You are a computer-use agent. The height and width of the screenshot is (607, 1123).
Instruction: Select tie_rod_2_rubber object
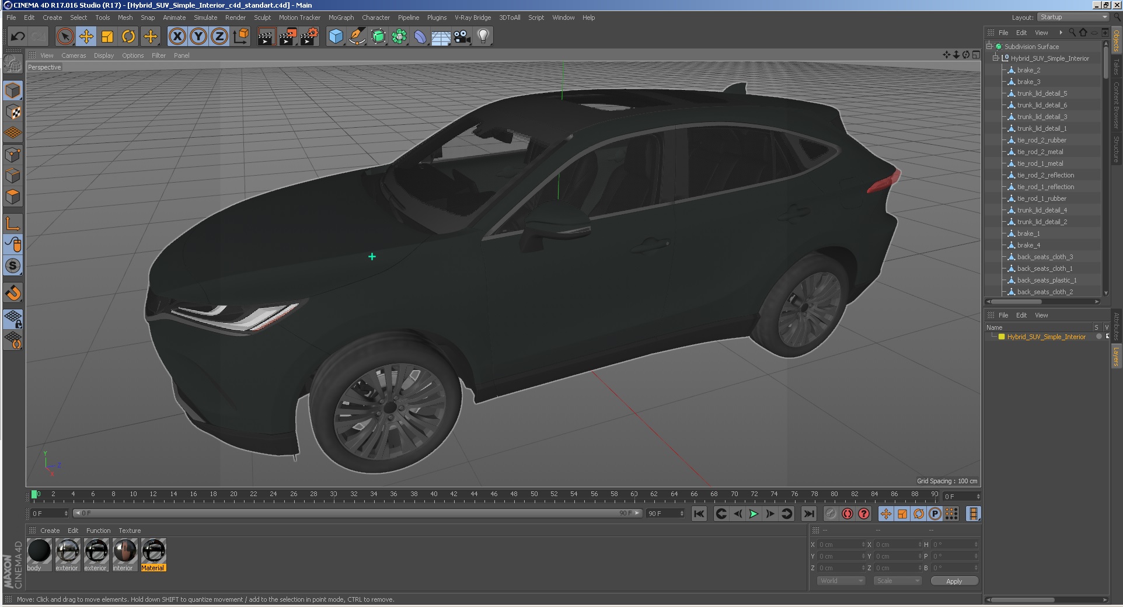(x=1041, y=140)
